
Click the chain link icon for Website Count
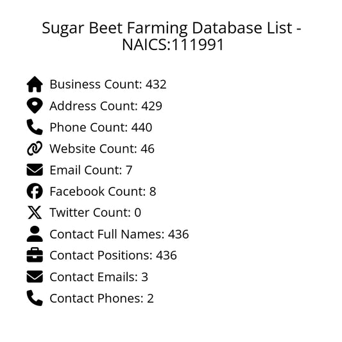pyautogui.click(x=35, y=148)
